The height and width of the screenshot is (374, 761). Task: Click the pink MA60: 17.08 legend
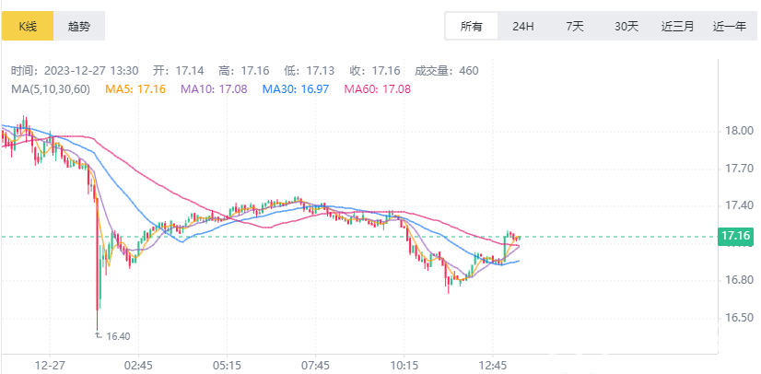tap(378, 88)
